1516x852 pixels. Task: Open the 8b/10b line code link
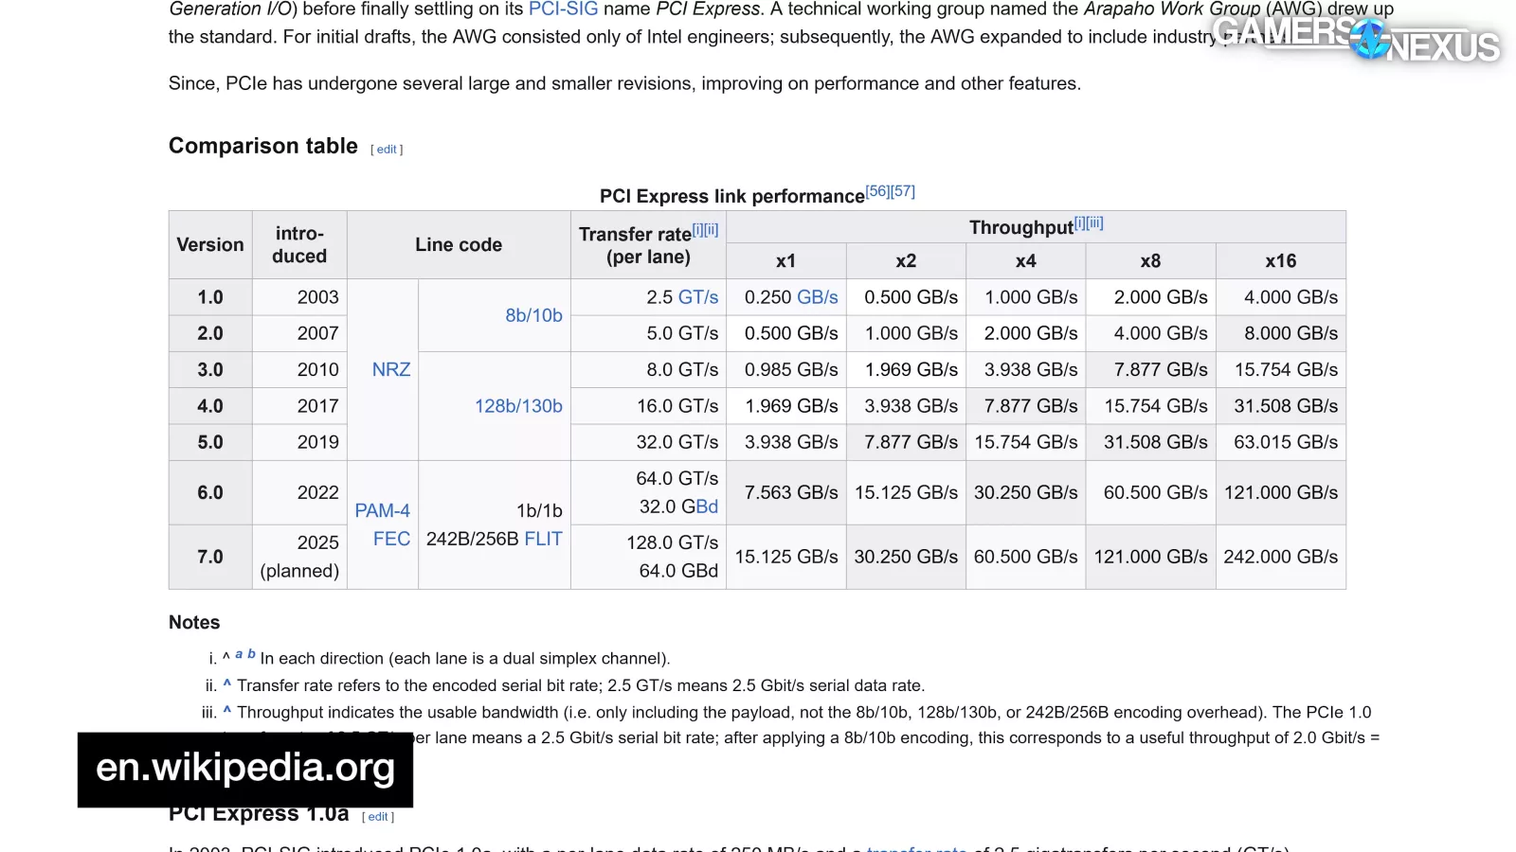click(x=533, y=315)
